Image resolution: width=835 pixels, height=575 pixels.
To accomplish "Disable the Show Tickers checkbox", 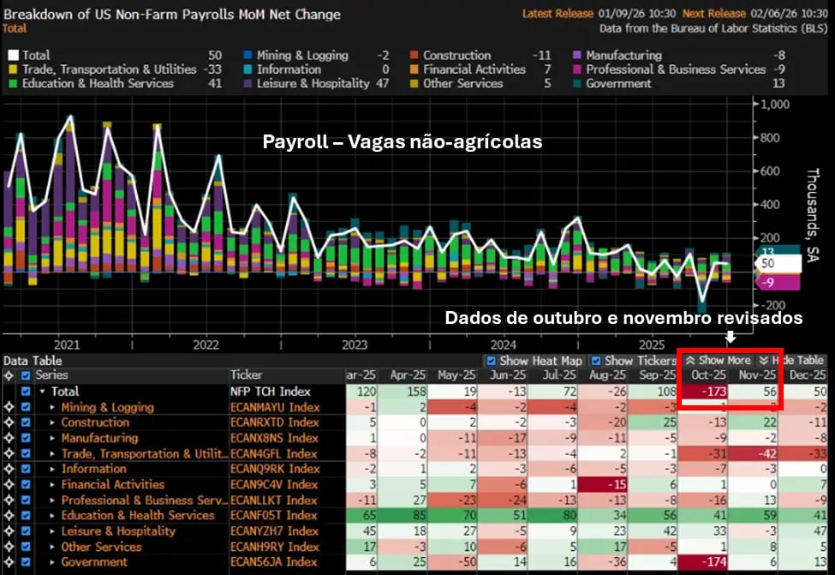I will (x=597, y=361).
